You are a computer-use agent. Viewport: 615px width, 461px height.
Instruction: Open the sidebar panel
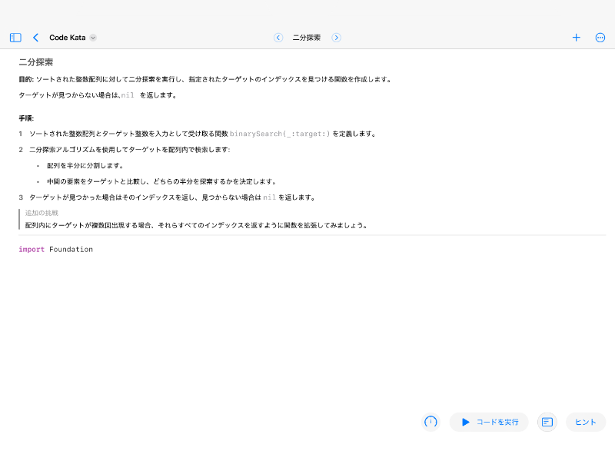[14, 37]
